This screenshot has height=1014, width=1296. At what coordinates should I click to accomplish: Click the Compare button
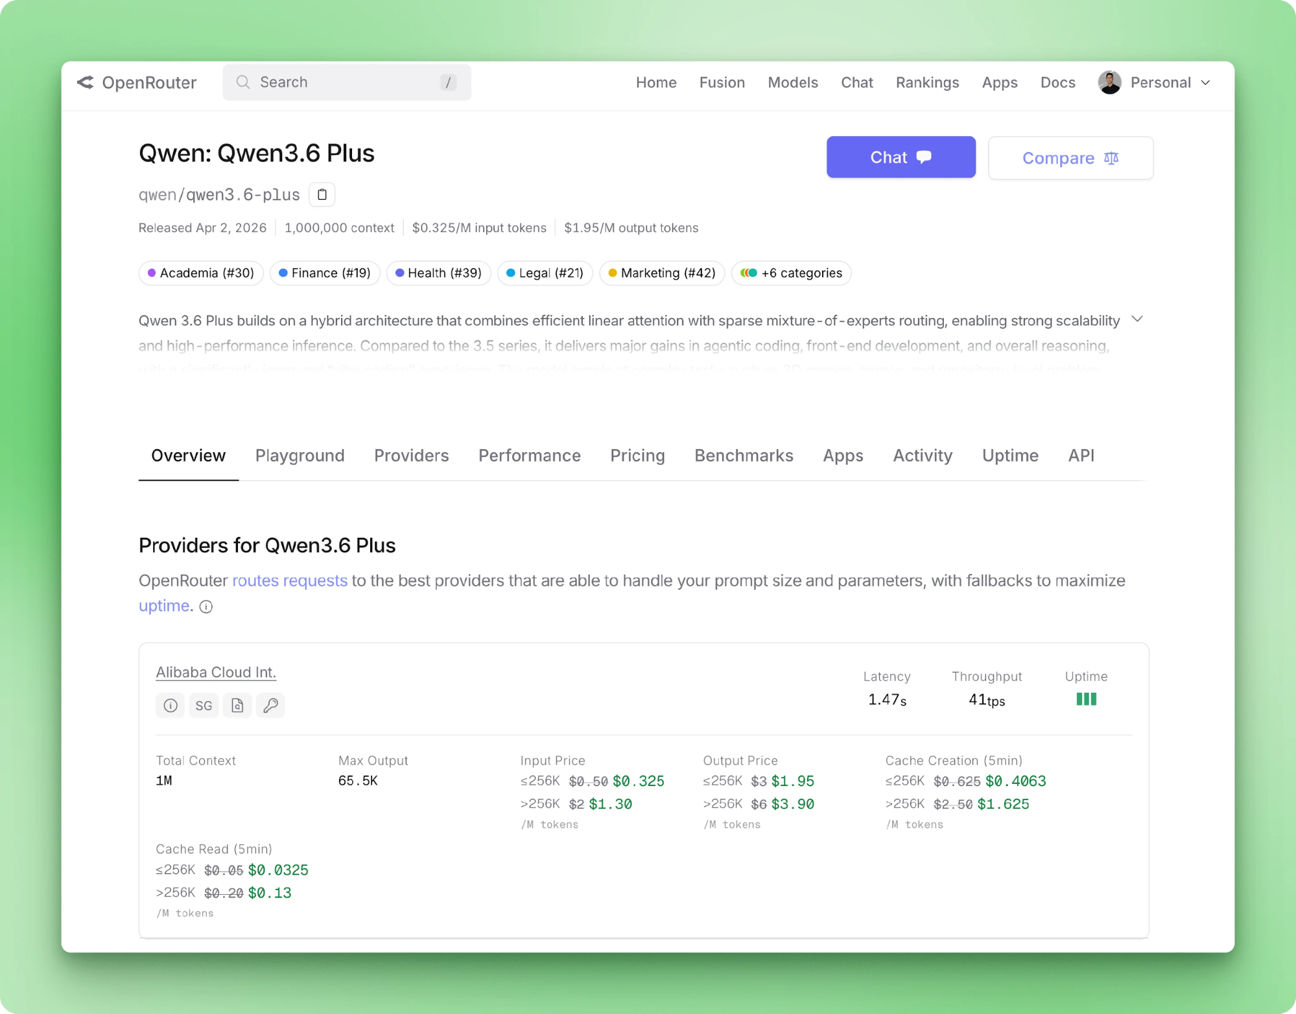[x=1070, y=157]
